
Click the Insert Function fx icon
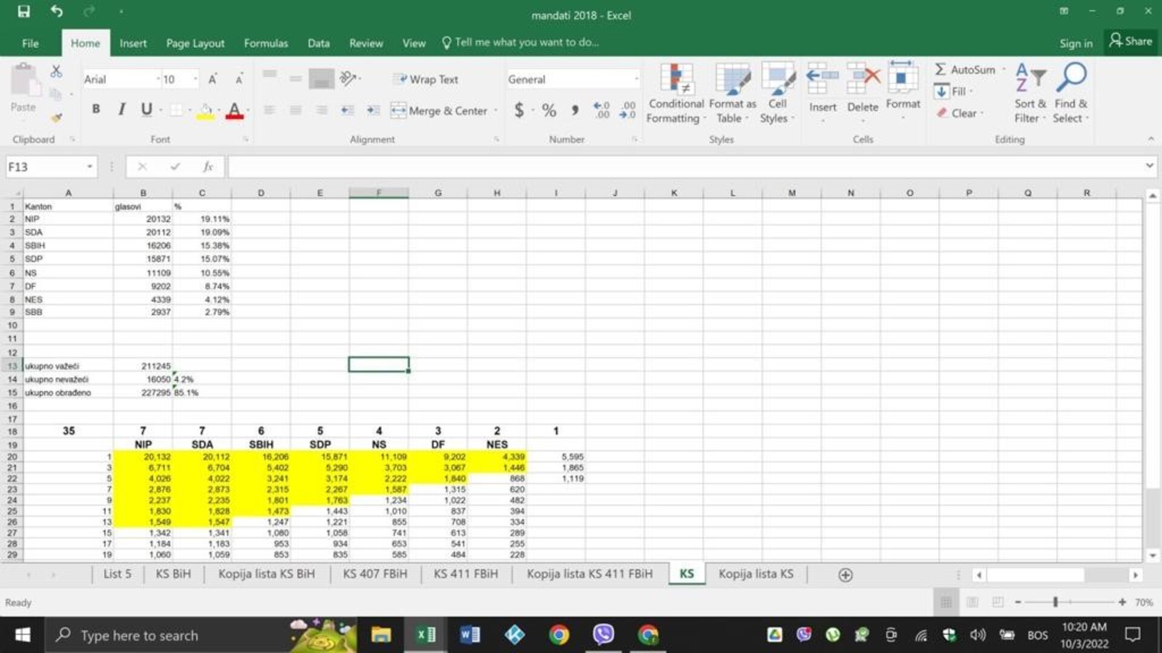tap(208, 167)
